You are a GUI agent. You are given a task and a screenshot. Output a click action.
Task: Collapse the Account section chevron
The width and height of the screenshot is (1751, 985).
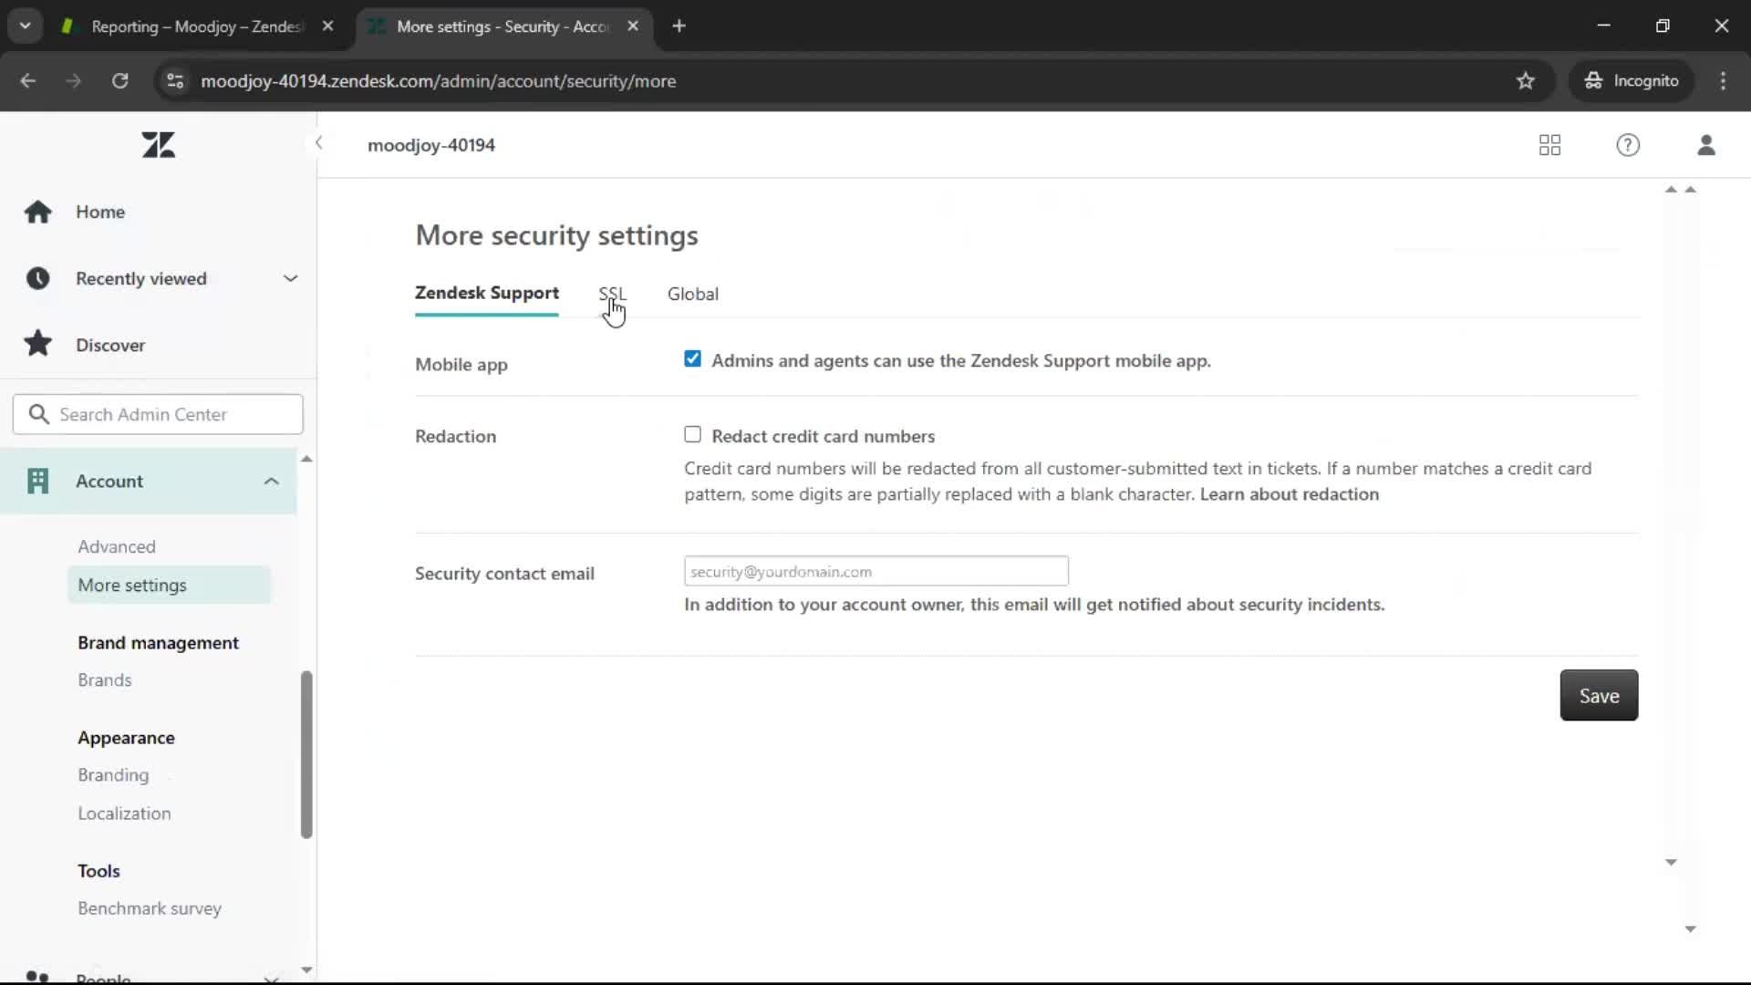click(271, 481)
